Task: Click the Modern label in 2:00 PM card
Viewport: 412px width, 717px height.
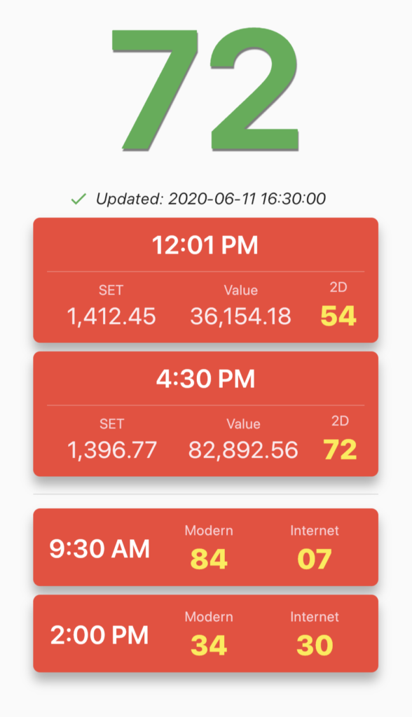Action: point(209,617)
